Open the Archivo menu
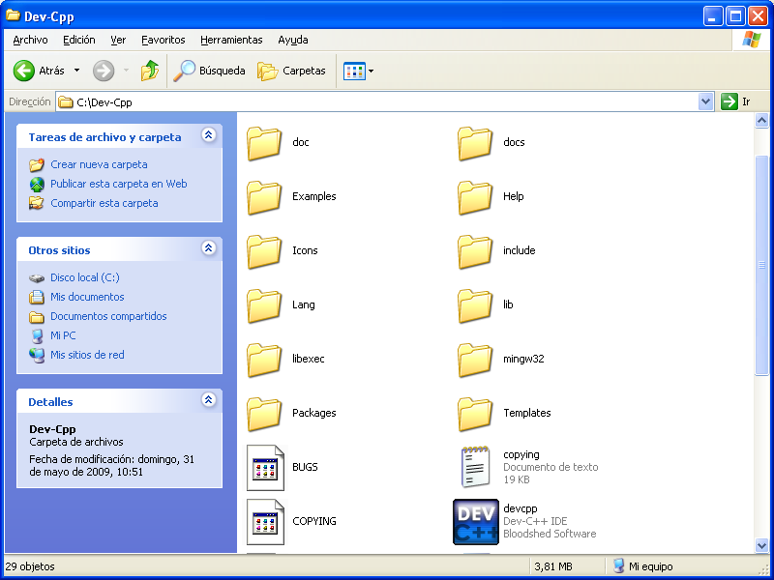This screenshot has height=580, width=774. (x=31, y=40)
